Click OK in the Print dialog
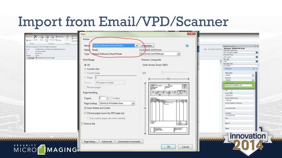 [168, 147]
